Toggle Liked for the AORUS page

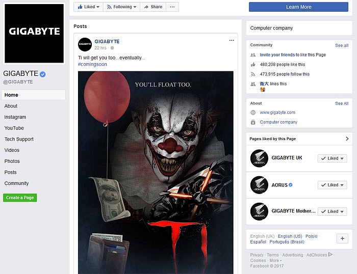click(x=332, y=185)
